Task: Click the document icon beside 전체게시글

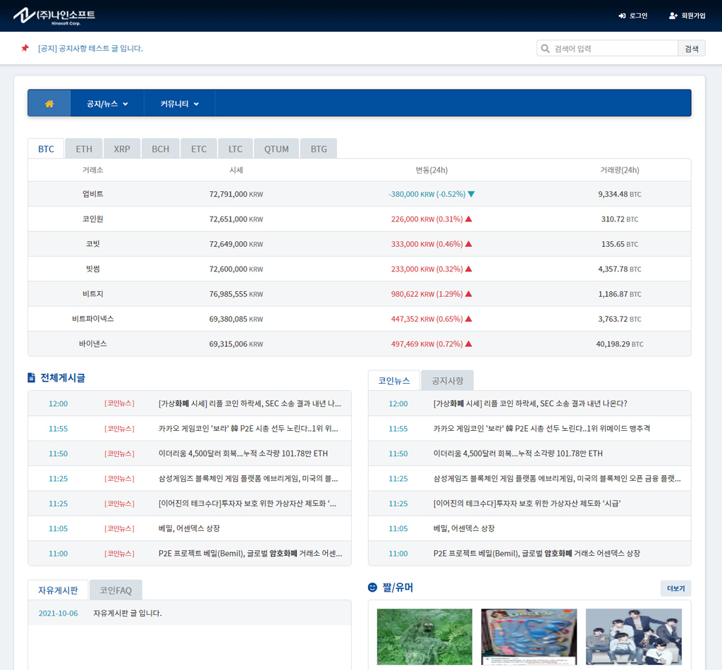Action: tap(32, 378)
